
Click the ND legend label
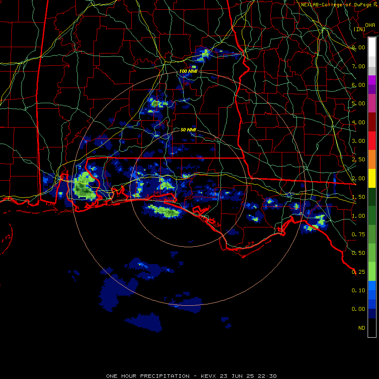coord(362,328)
